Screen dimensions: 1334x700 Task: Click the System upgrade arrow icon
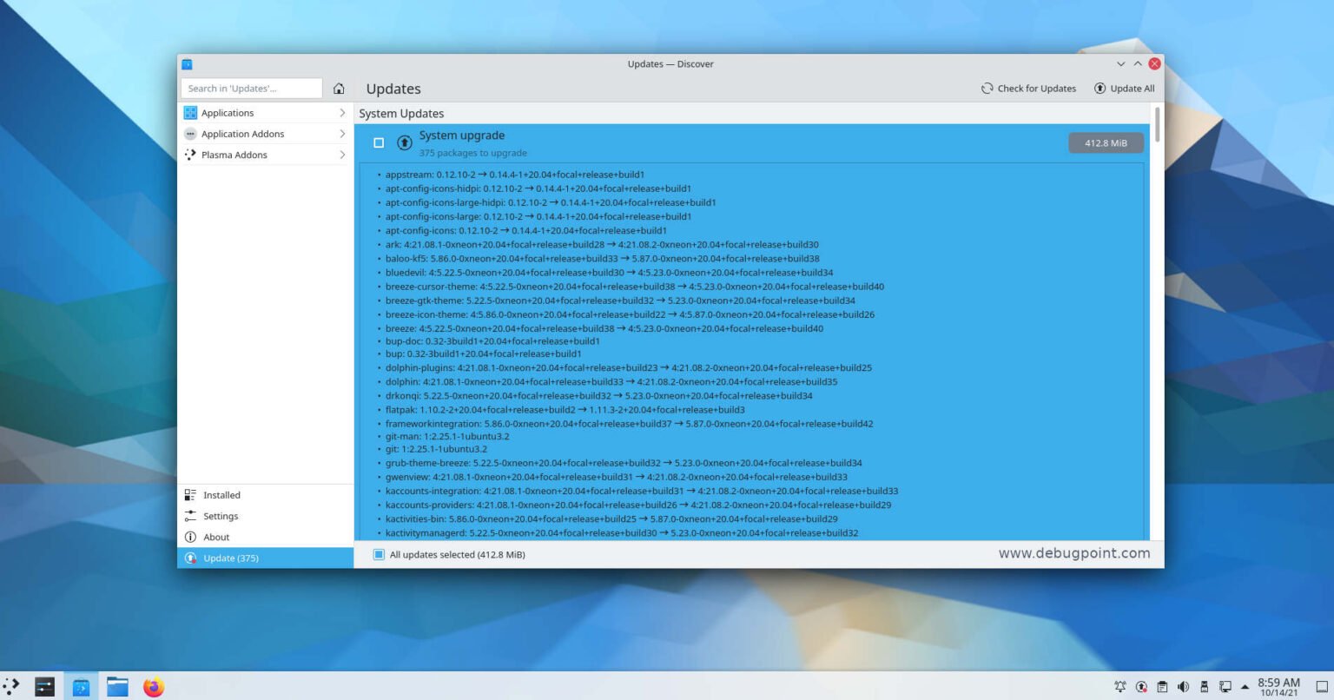coord(404,142)
